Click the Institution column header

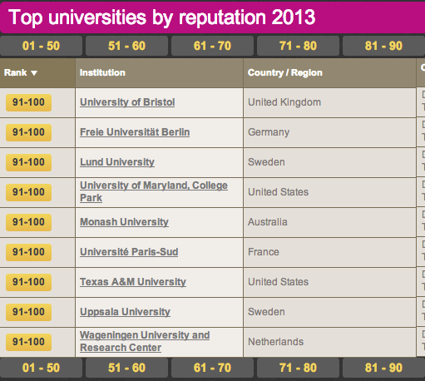click(159, 73)
